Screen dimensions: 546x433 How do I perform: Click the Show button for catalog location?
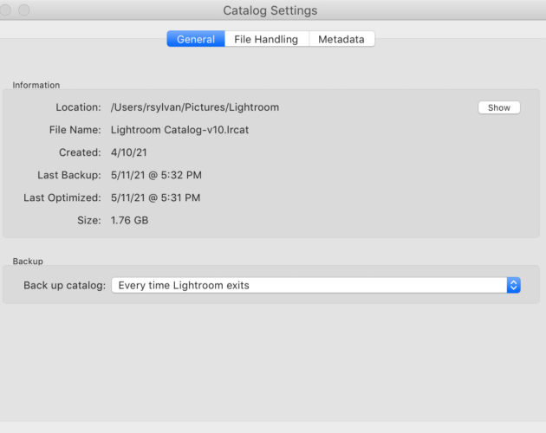(x=499, y=107)
